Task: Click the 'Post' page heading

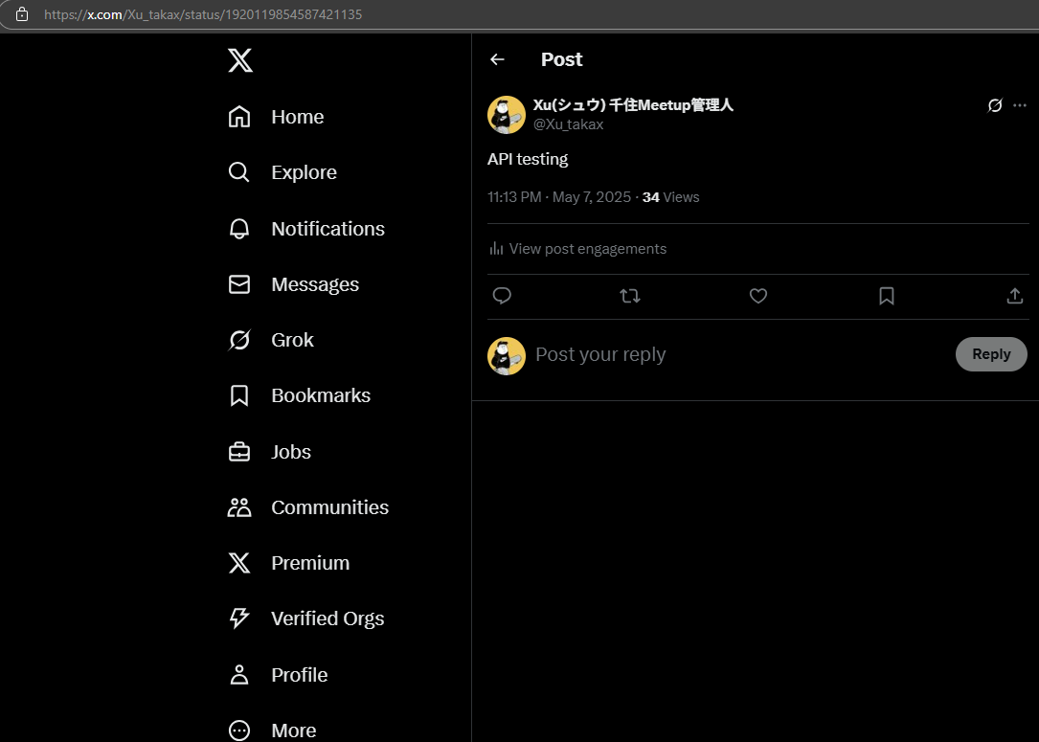Action: 561,59
